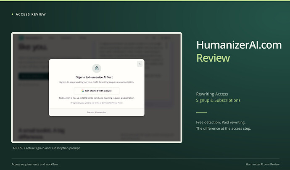
Task: Click the screenshot caption about sign-in prompt
Action: (x=46, y=148)
